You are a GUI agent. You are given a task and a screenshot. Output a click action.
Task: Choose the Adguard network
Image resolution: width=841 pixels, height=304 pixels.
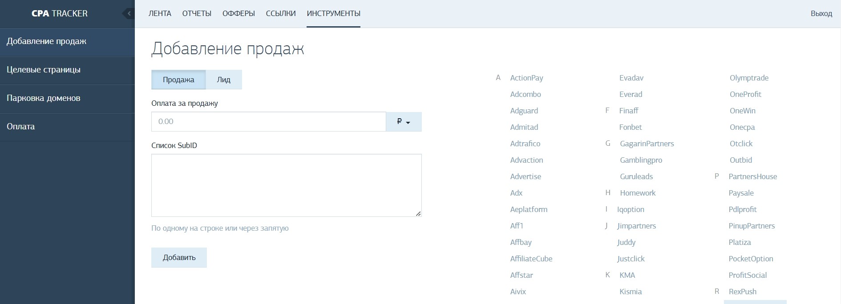[x=524, y=111]
